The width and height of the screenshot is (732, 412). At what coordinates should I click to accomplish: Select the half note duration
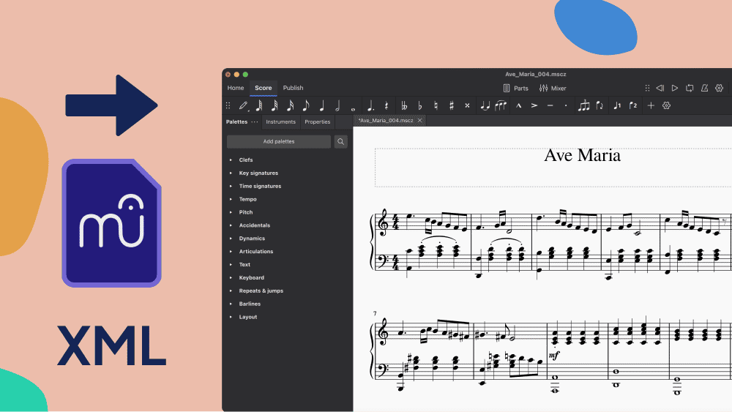[x=337, y=106]
